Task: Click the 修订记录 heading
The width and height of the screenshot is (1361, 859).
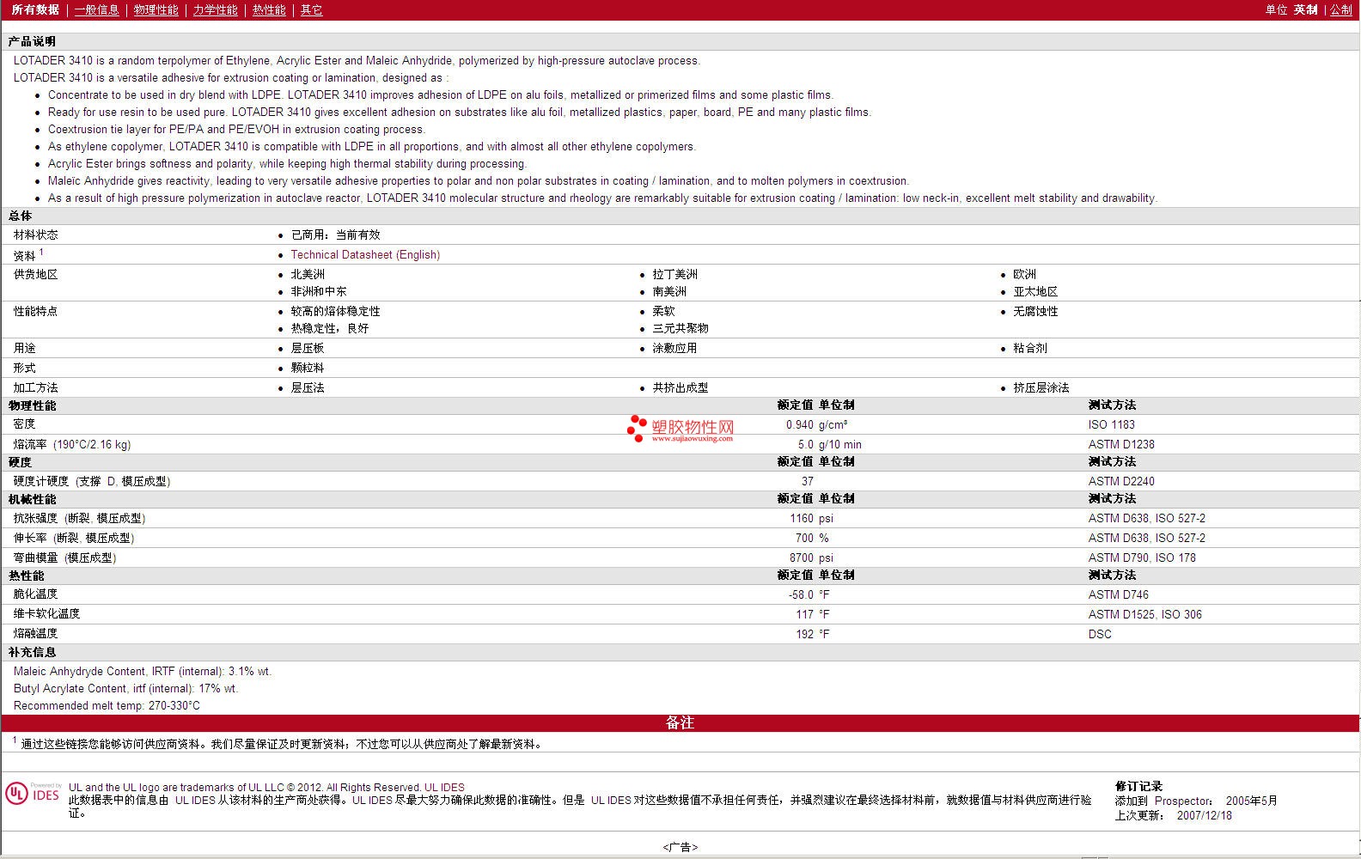Action: pos(1138,786)
